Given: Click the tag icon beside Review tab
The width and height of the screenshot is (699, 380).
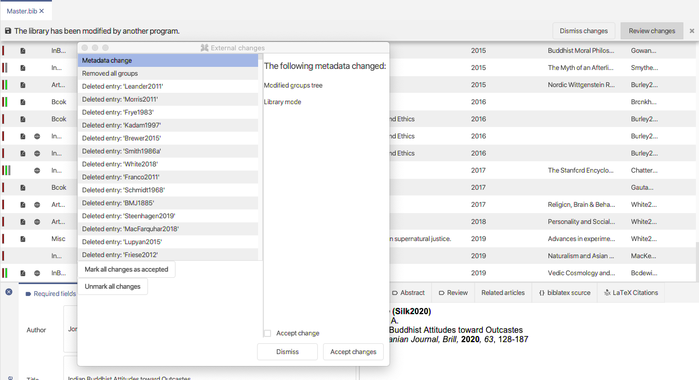Looking at the screenshot, I should click(x=441, y=293).
